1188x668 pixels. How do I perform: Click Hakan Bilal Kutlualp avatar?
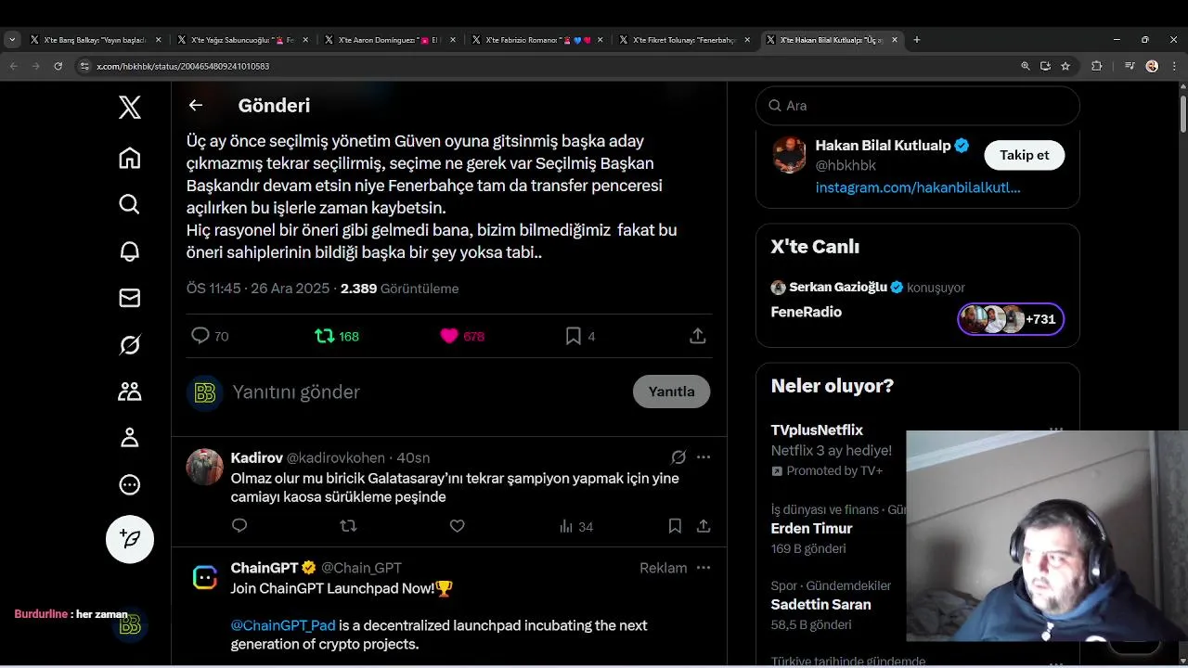click(789, 155)
